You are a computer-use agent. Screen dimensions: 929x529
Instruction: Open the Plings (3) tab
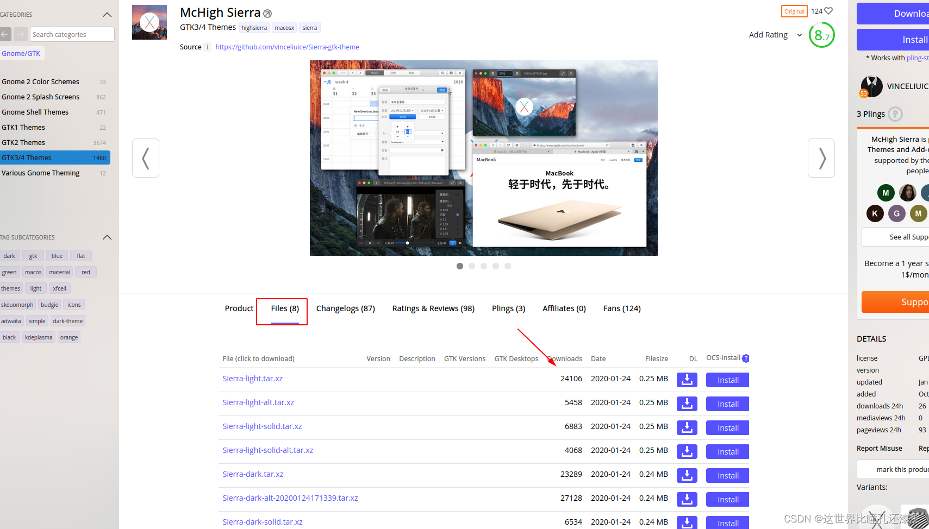pos(508,308)
